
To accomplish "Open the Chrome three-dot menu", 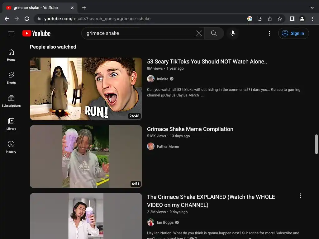I will 312,19.
